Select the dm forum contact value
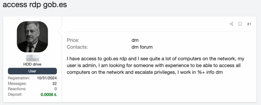Screen dimensions: 261x105 click(x=142, y=47)
